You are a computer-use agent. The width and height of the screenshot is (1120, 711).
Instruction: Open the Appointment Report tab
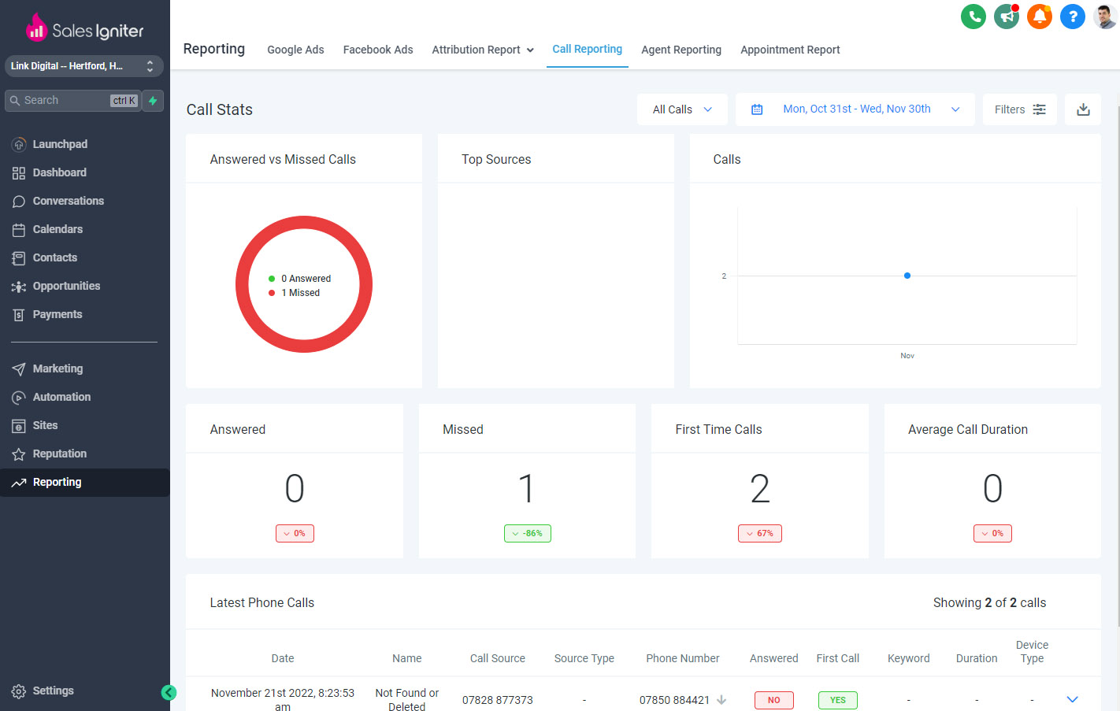[790, 50]
